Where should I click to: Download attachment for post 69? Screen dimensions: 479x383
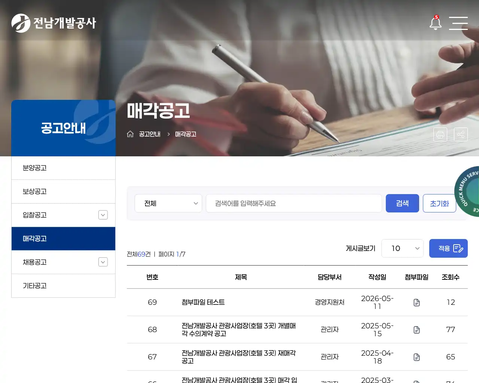click(417, 302)
